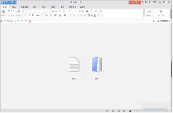Click the Superscript X² icon
173x113 pixels.
pos(42,15)
